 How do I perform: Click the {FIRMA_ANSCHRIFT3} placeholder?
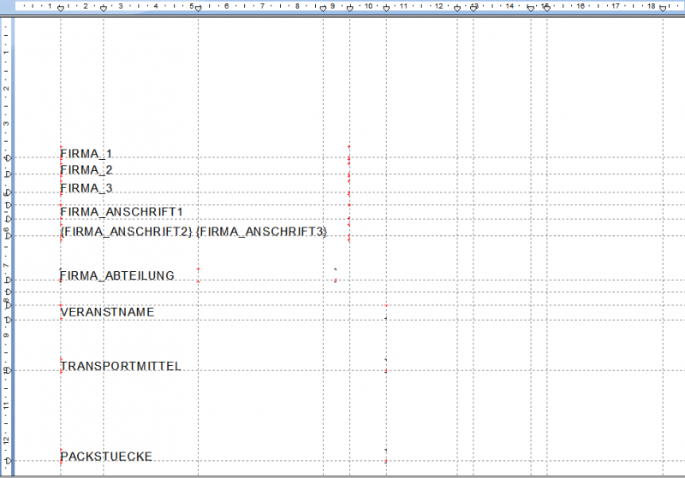pyautogui.click(x=261, y=232)
